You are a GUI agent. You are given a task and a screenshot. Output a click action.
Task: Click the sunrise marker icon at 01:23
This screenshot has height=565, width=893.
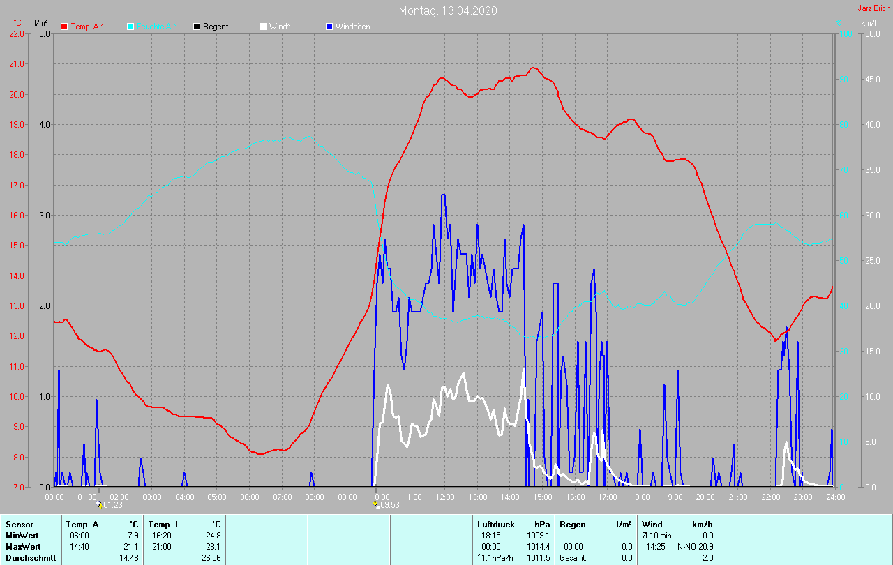[98, 504]
